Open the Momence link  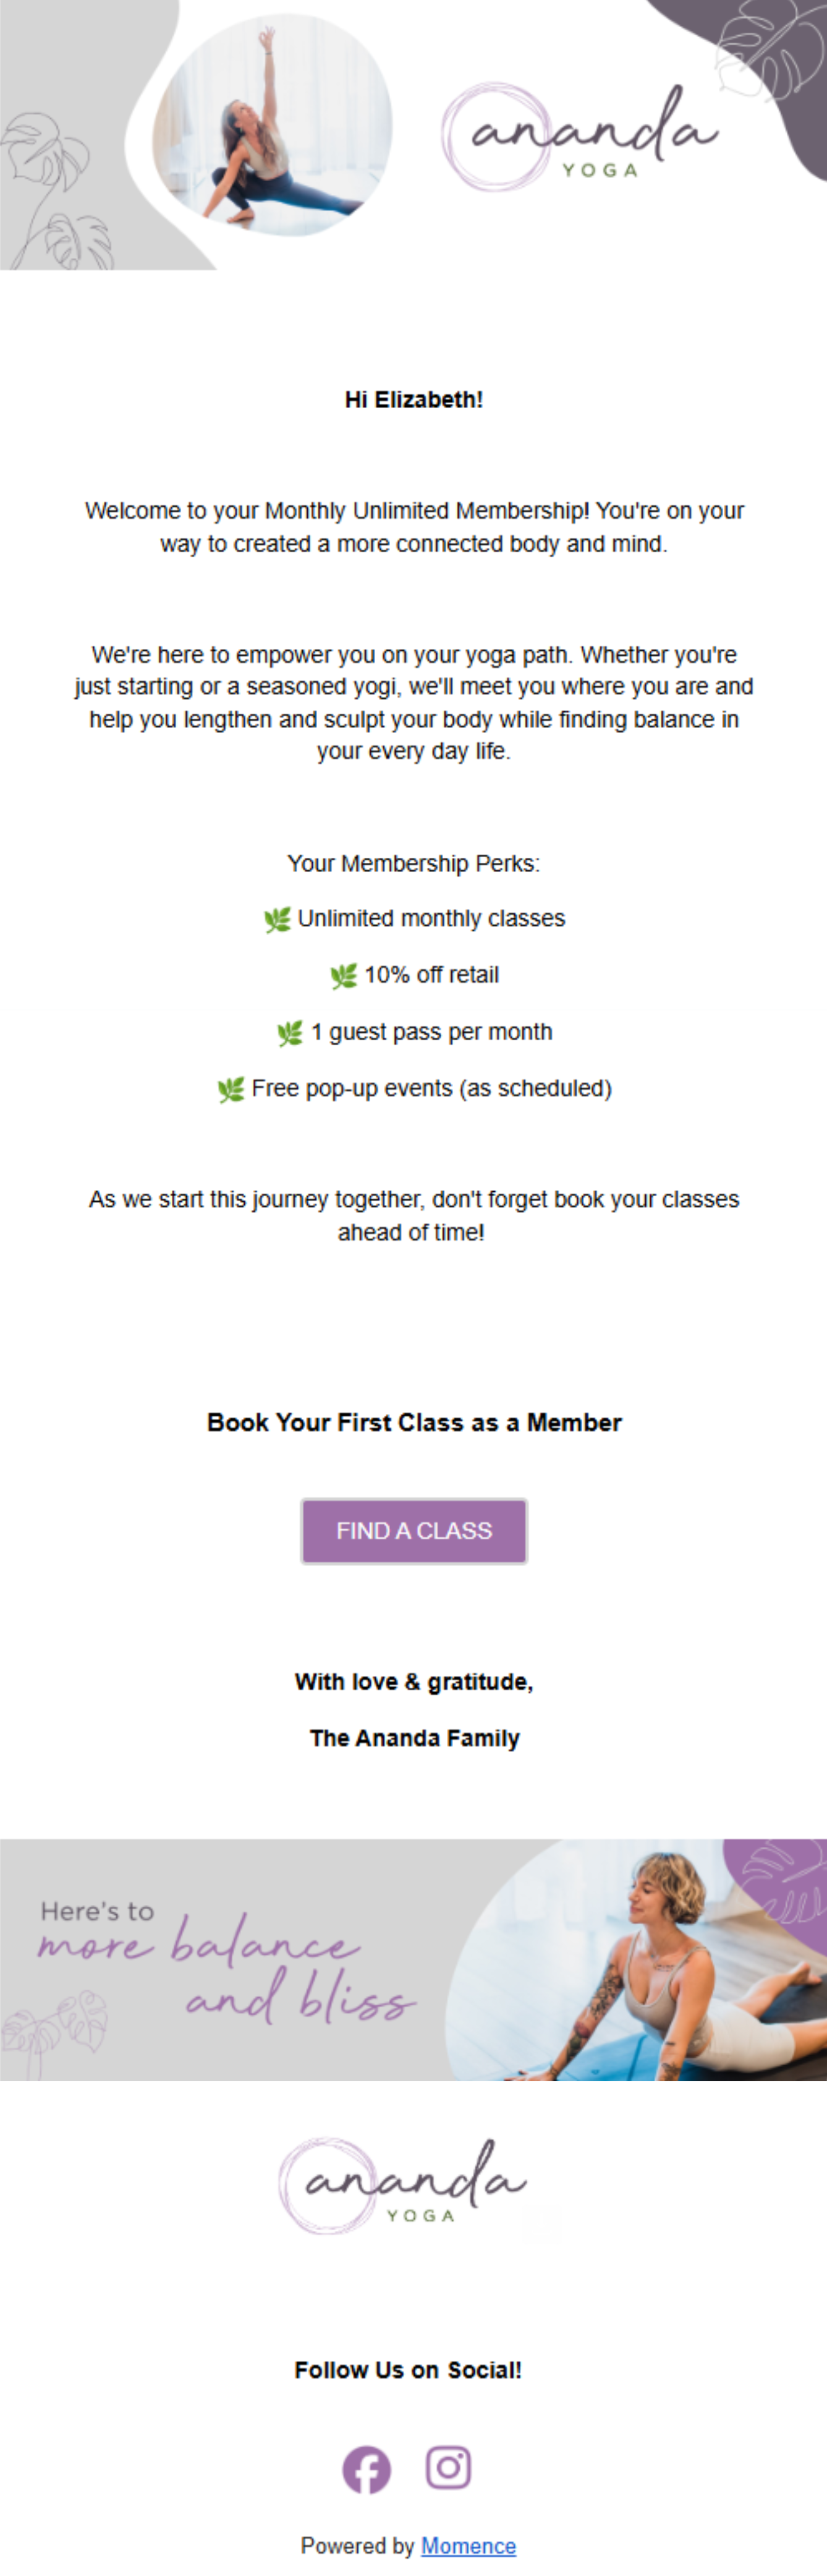pyautogui.click(x=469, y=2545)
